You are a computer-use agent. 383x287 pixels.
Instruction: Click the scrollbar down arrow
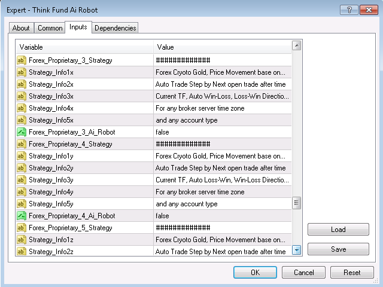297,250
